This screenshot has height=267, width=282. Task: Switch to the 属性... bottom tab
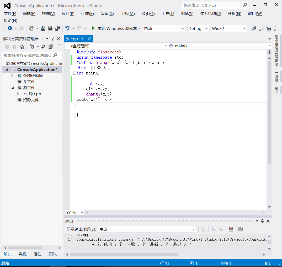[39, 254]
